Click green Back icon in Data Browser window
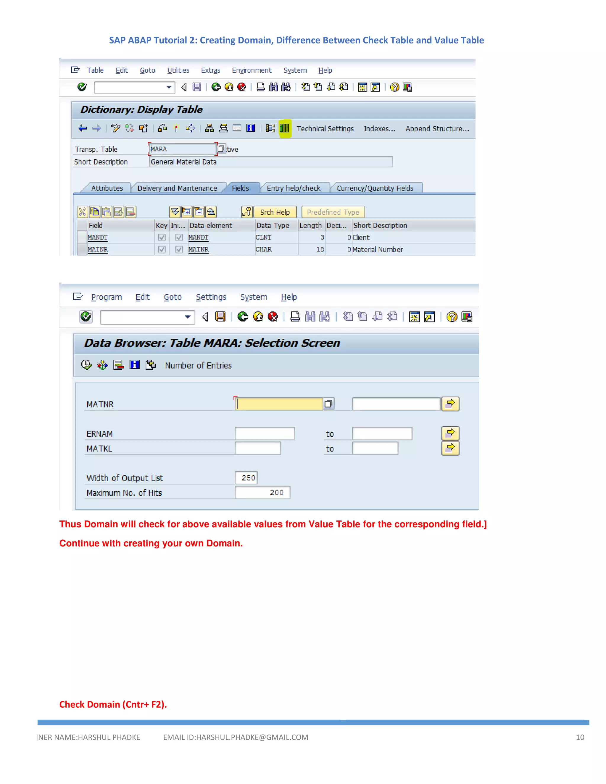Viewport: 606px width, 784px height. click(243, 317)
